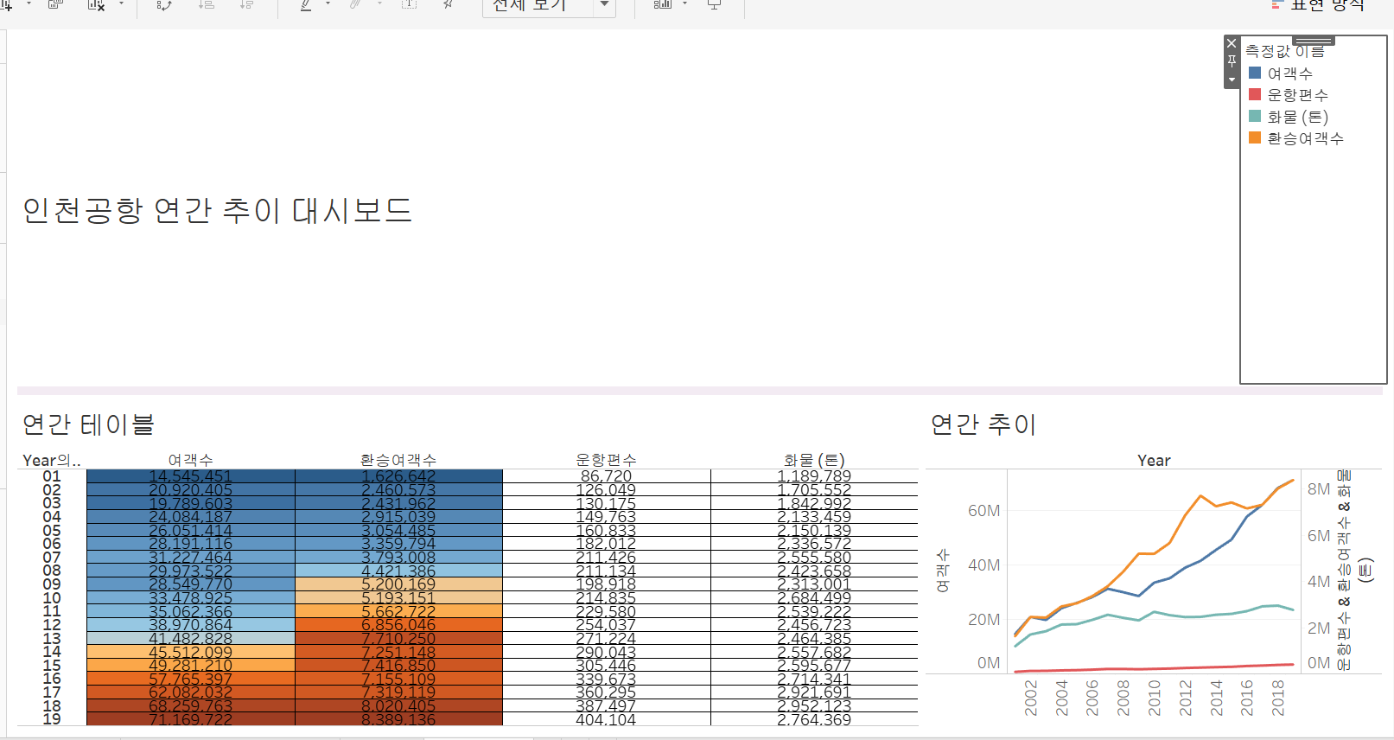Image resolution: width=1394 pixels, height=740 pixels.
Task: Click the Highlight pen toolbar icon
Action: (306, 4)
